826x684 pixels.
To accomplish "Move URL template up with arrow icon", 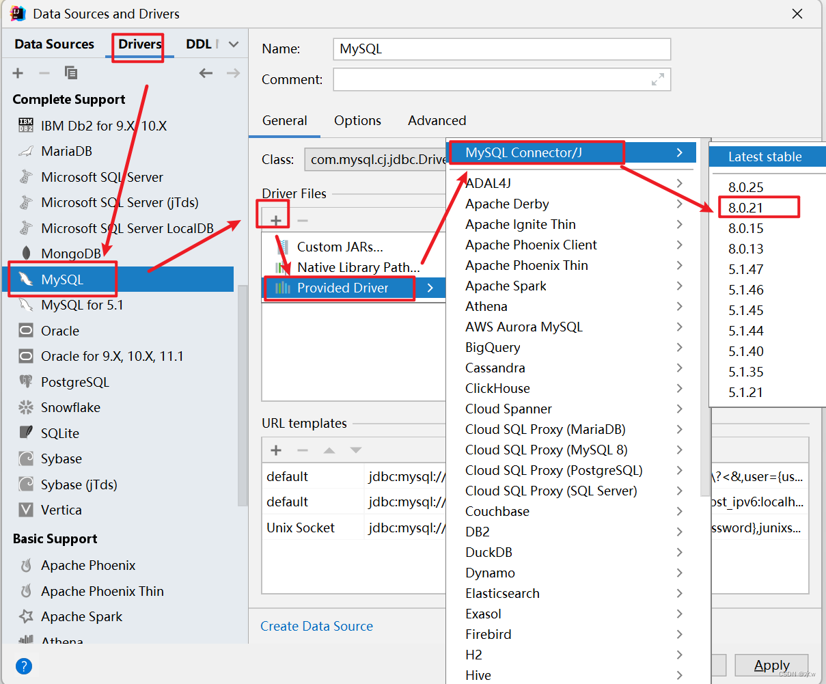I will pos(329,450).
